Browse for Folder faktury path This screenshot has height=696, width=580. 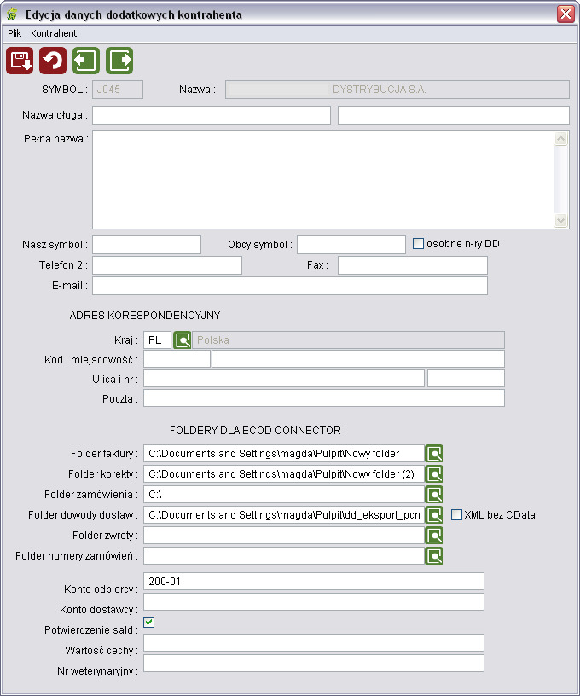pos(434,454)
